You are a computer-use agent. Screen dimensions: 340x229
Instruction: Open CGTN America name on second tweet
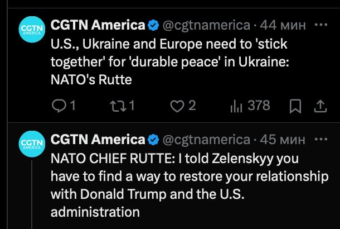point(98,139)
